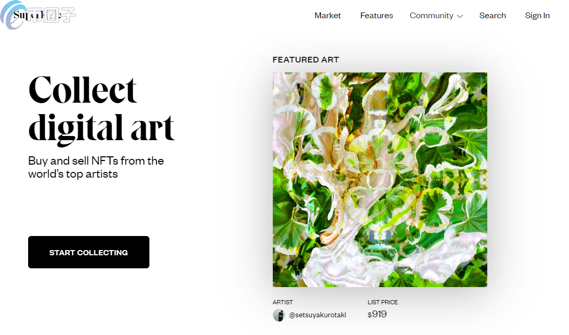The height and width of the screenshot is (335, 569).
Task: Click the Community menu label
Action: point(432,16)
